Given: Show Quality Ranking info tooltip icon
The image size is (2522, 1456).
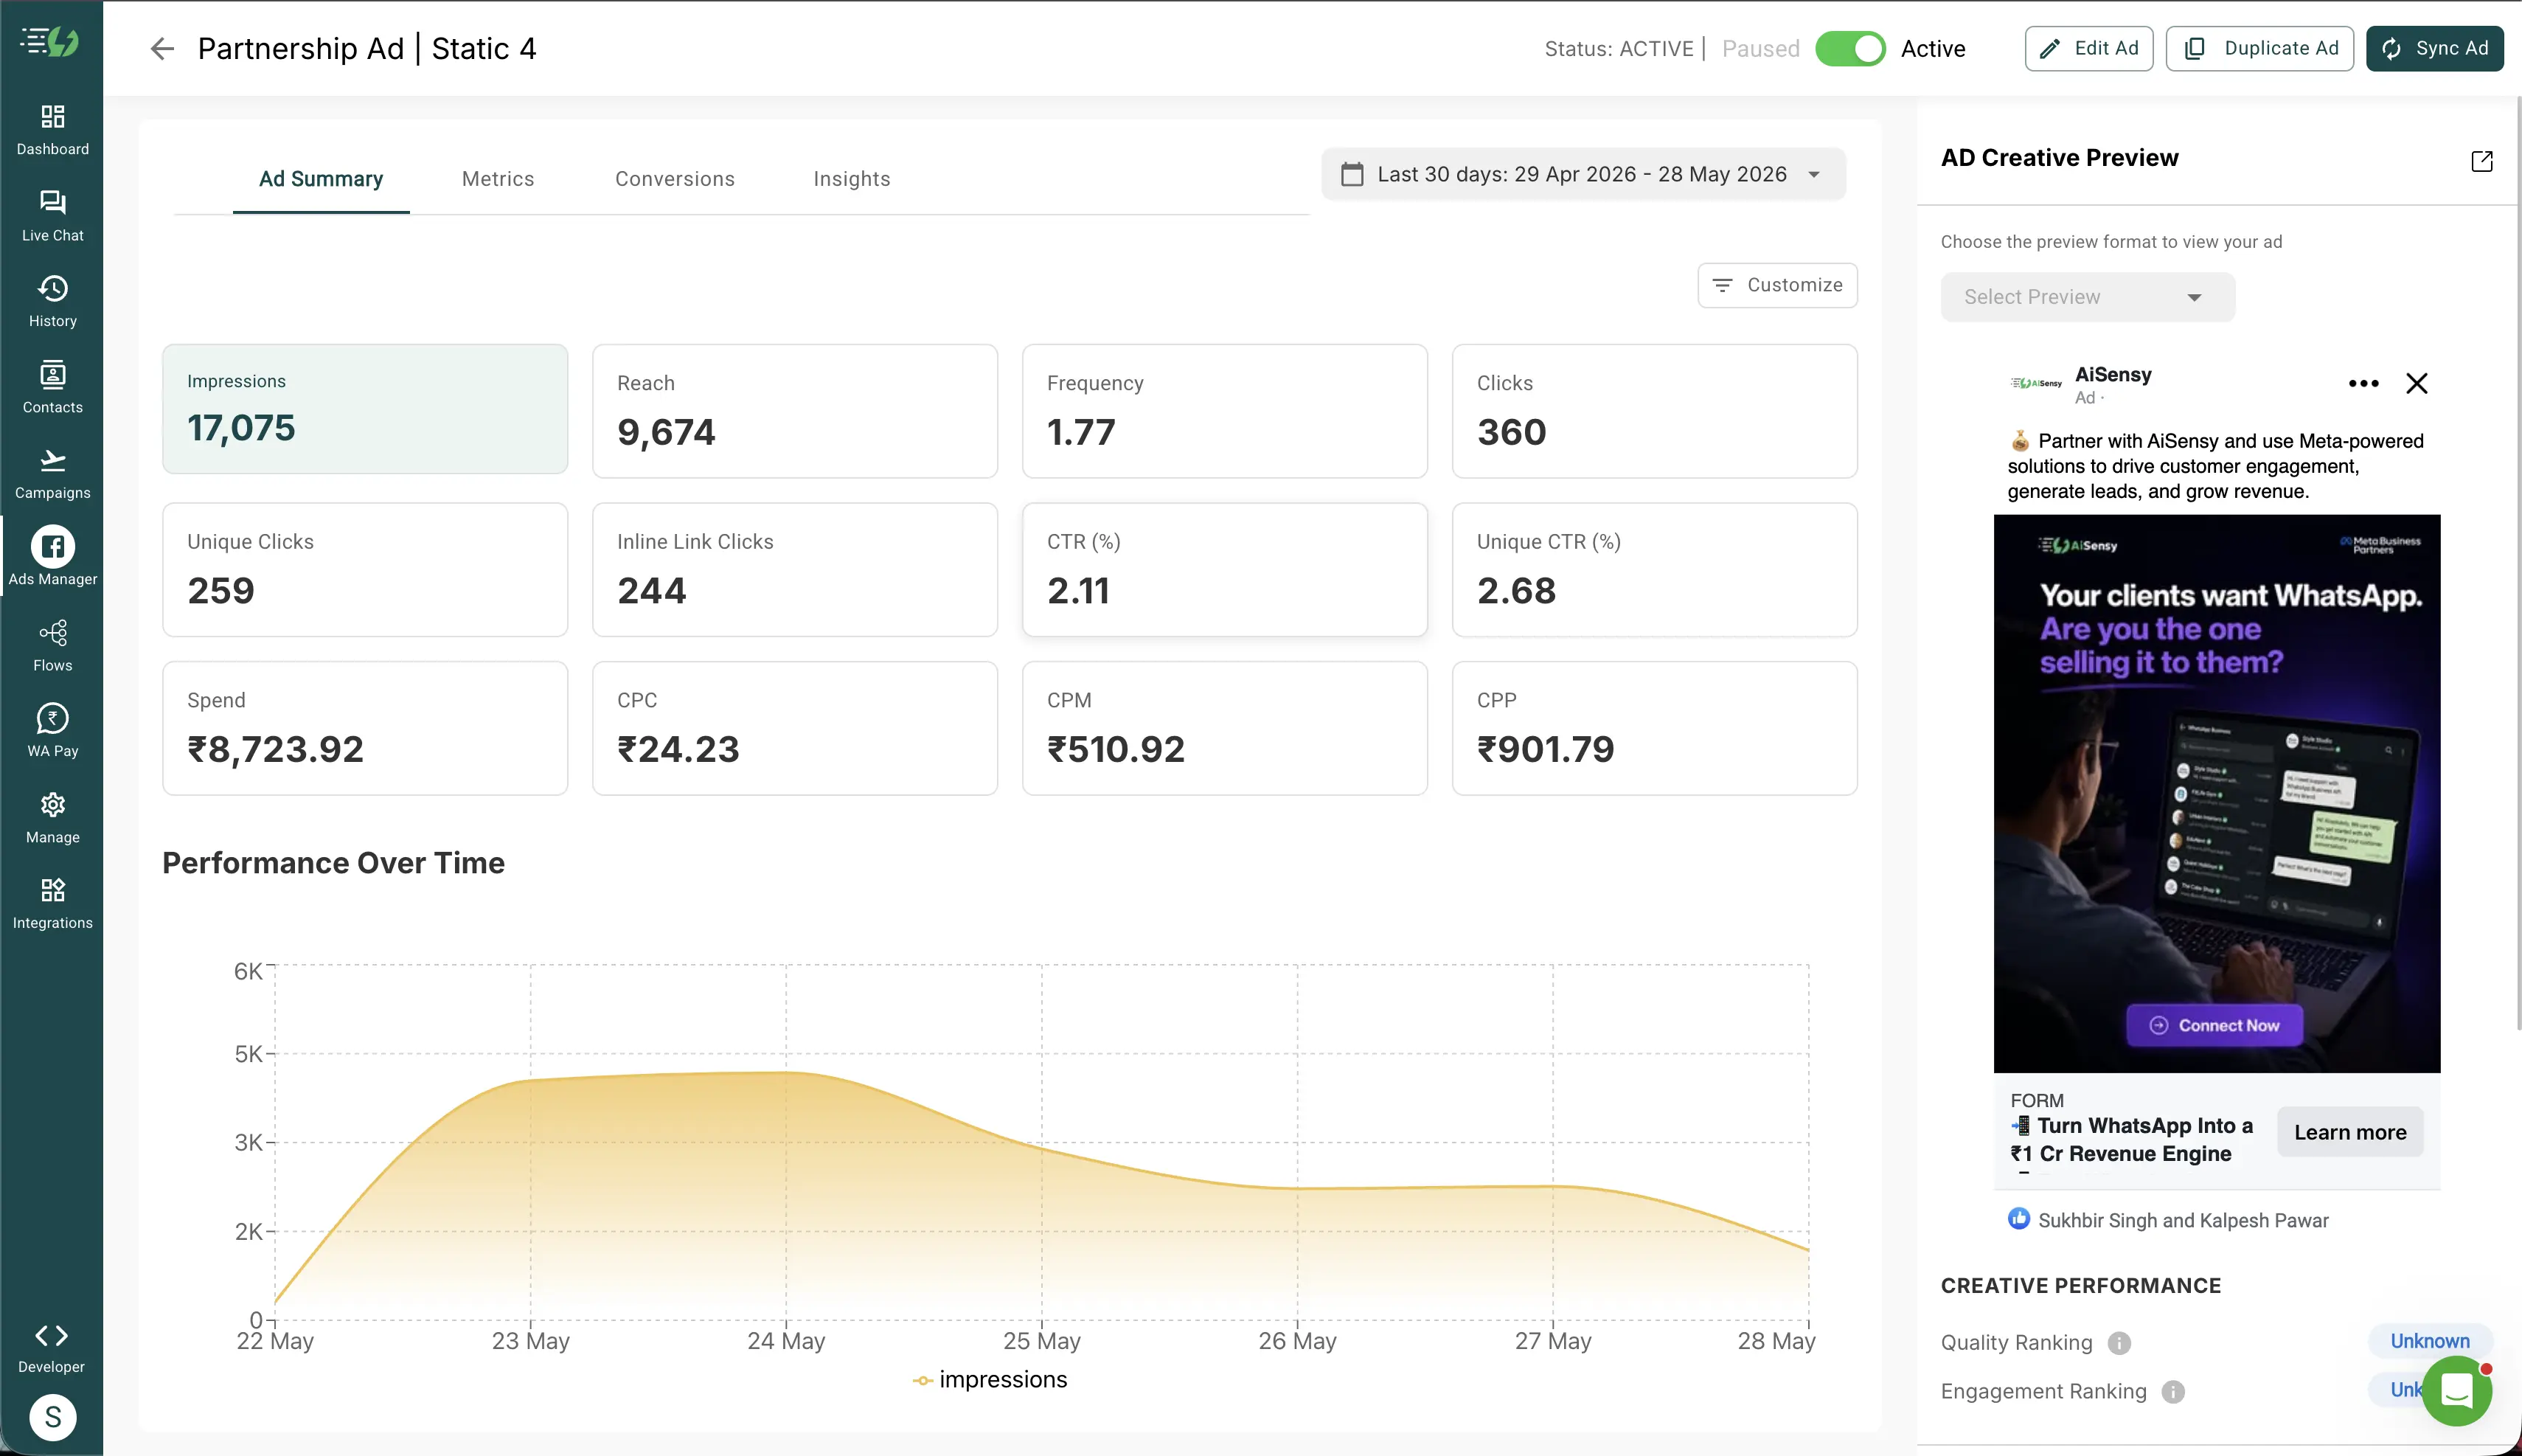Looking at the screenshot, I should [2118, 1343].
